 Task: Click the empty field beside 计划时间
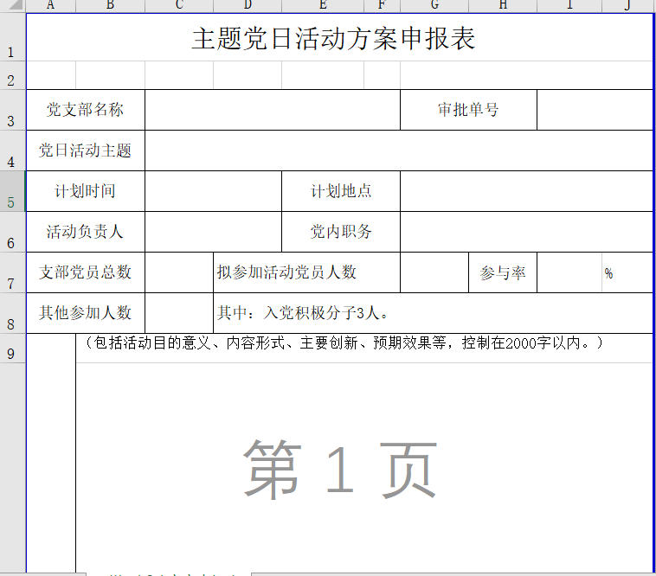[x=213, y=191]
